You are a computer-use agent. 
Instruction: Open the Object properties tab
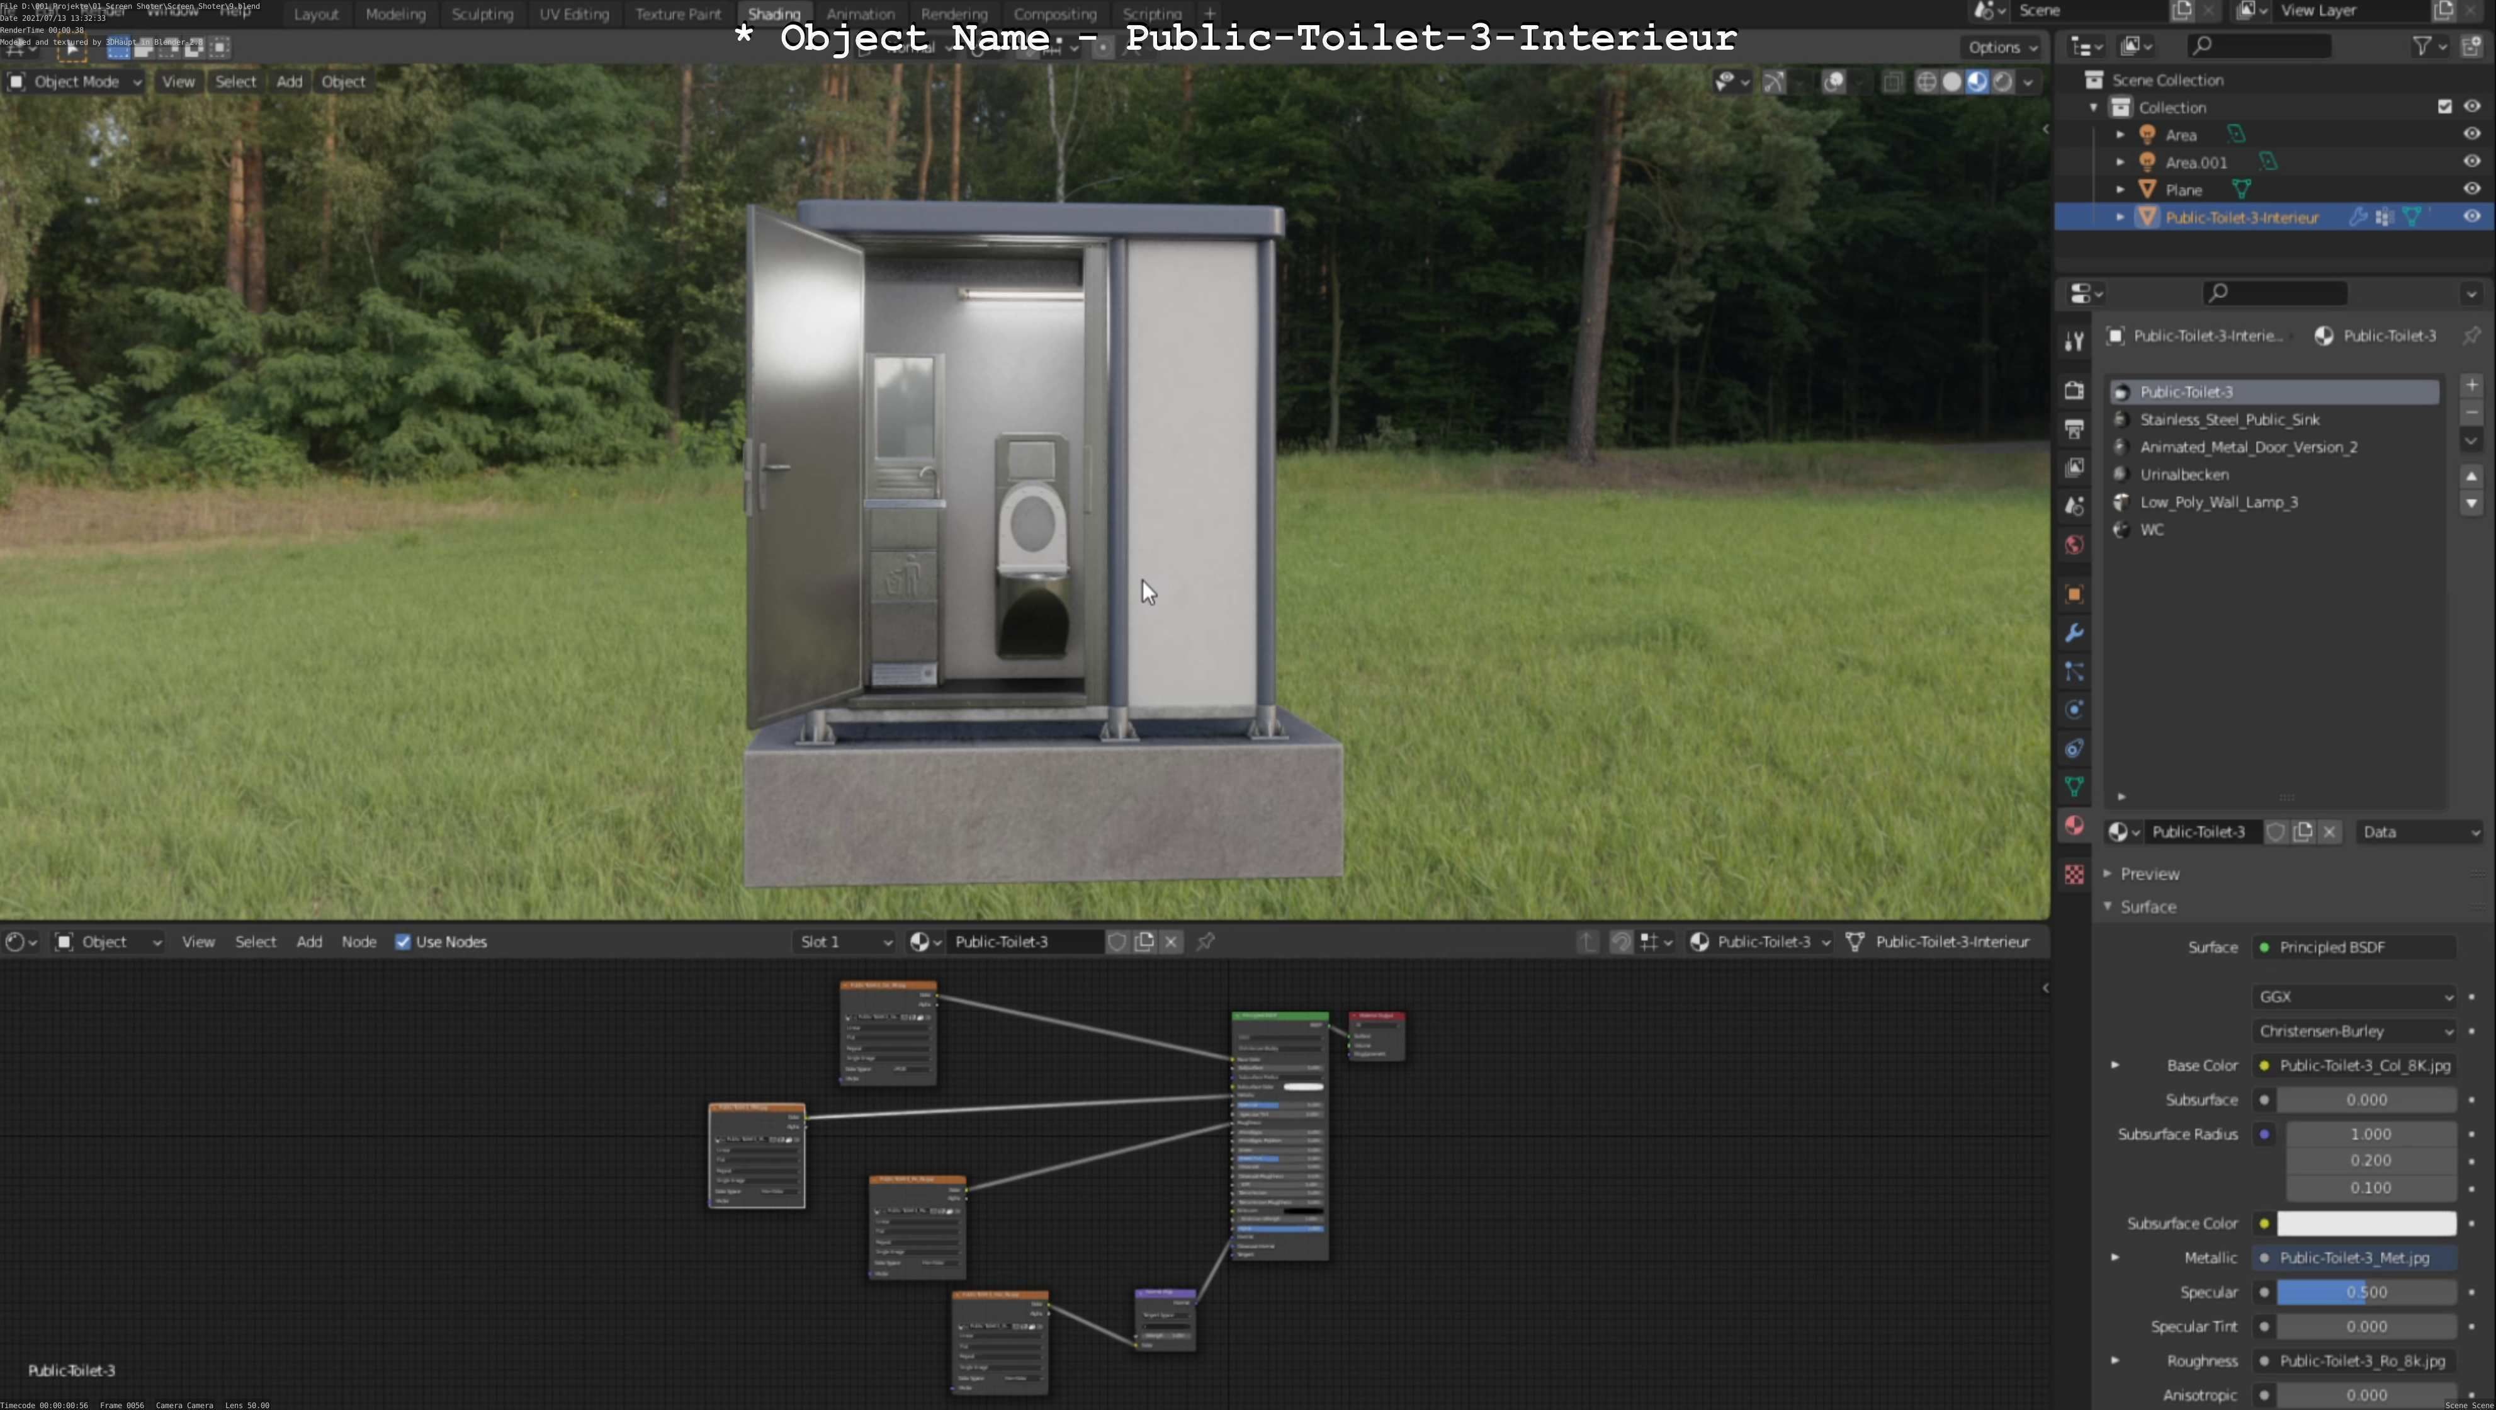pos(2074,594)
